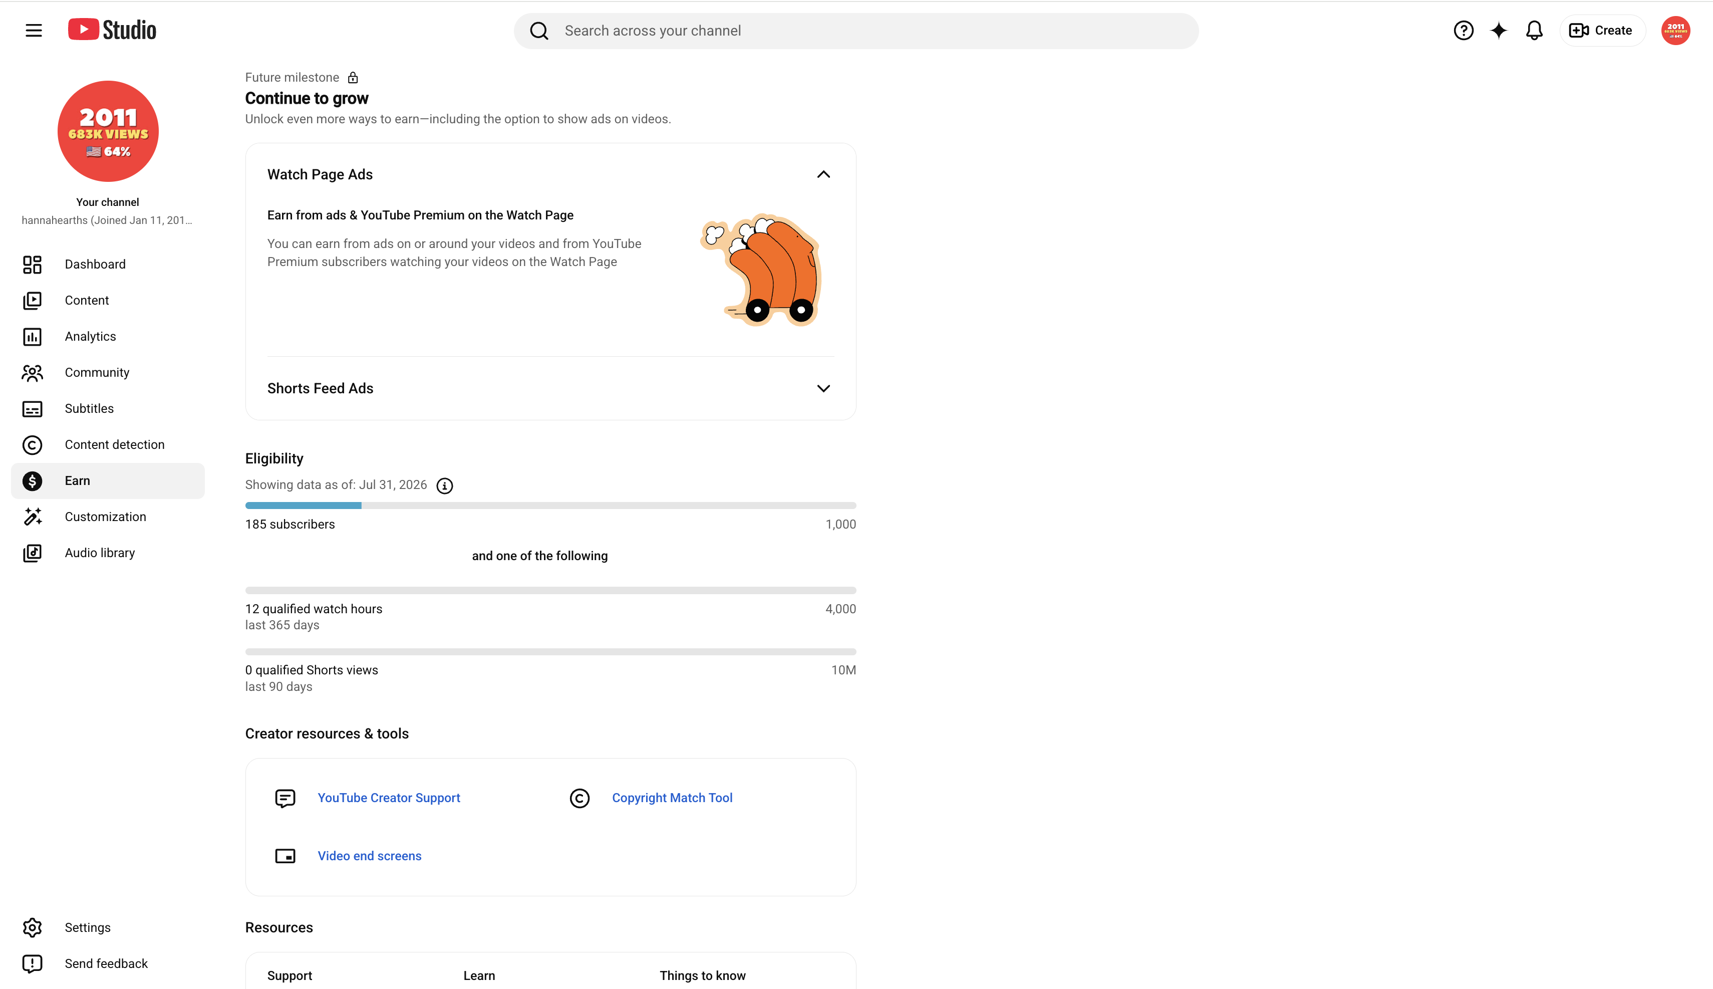Click the 'Continue to grow' heading
This screenshot has width=1713, height=989.
click(x=307, y=99)
